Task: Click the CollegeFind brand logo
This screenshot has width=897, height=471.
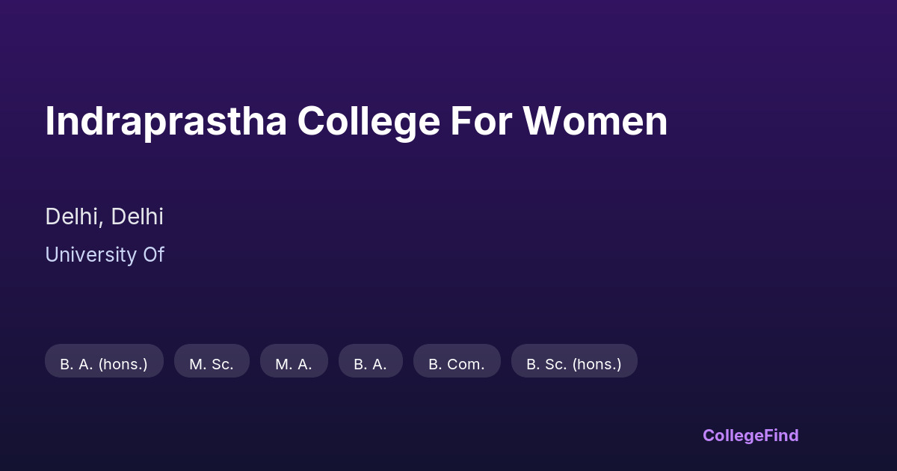Action: point(750,435)
